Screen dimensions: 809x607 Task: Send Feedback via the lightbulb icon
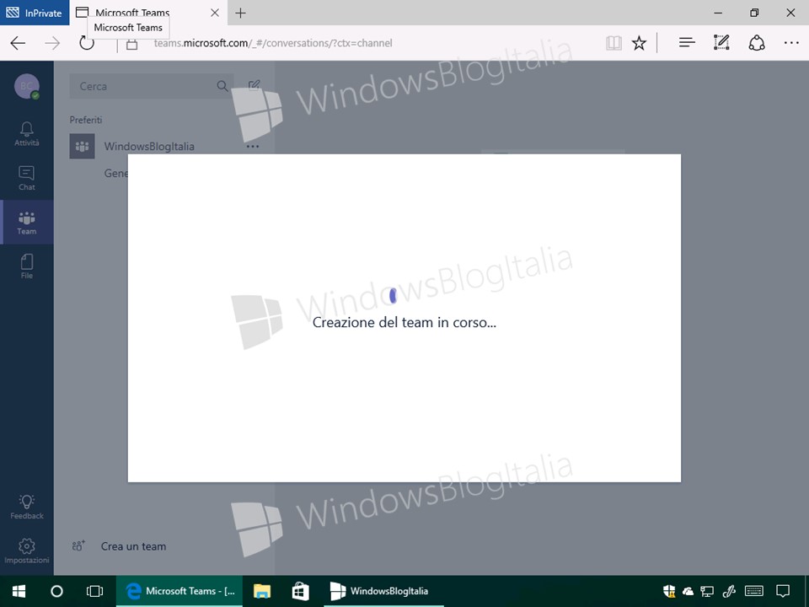coord(27,507)
